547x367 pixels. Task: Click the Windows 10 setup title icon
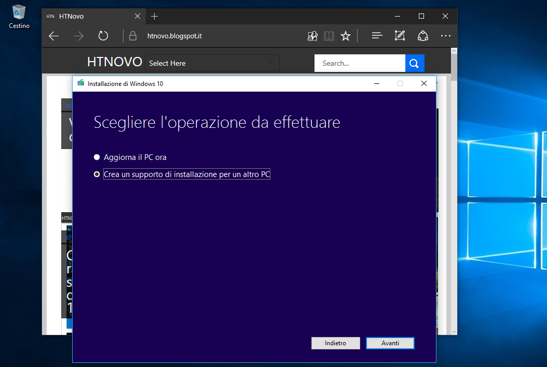point(80,83)
